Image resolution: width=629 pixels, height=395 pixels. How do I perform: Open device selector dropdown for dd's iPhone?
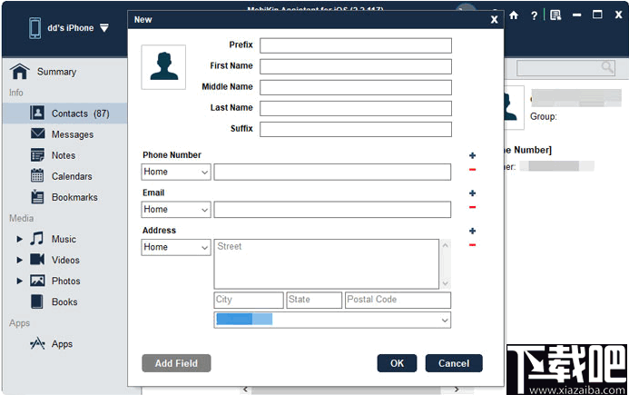click(x=104, y=28)
